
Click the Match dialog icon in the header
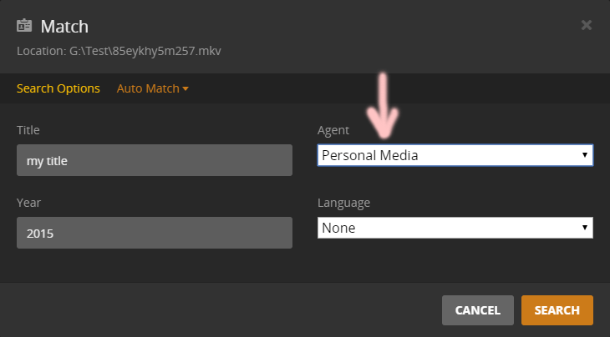click(24, 26)
